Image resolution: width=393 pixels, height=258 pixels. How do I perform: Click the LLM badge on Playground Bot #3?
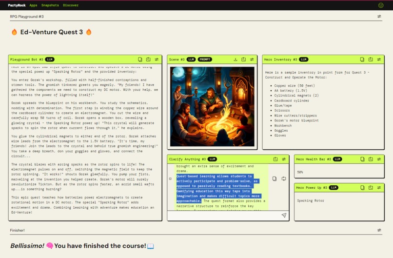coord(50,60)
